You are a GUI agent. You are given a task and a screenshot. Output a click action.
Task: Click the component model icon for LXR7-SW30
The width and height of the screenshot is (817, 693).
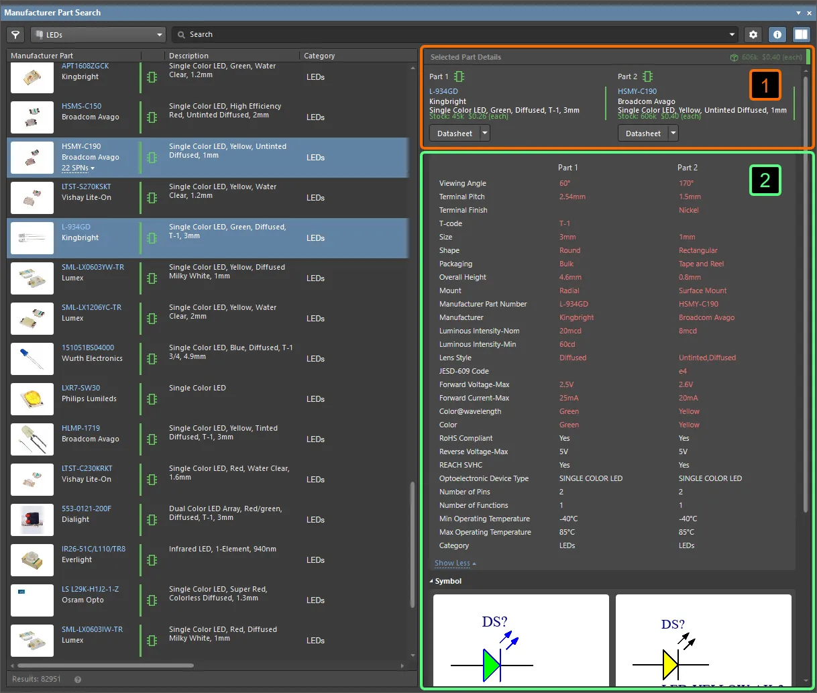pos(152,399)
